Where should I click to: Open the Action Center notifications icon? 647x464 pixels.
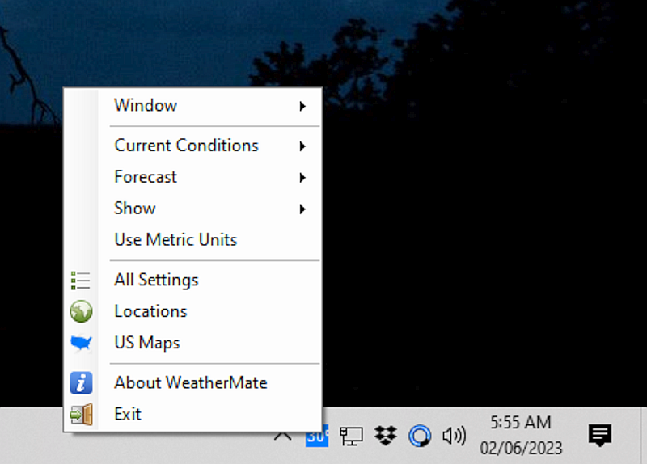[x=600, y=436]
